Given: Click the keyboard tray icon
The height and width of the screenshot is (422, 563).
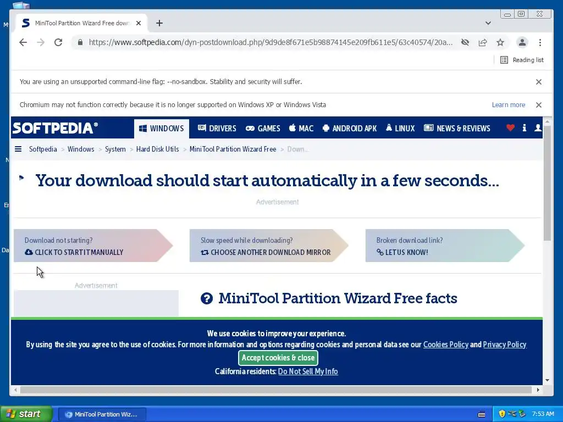Looking at the screenshot, I should tap(482, 414).
